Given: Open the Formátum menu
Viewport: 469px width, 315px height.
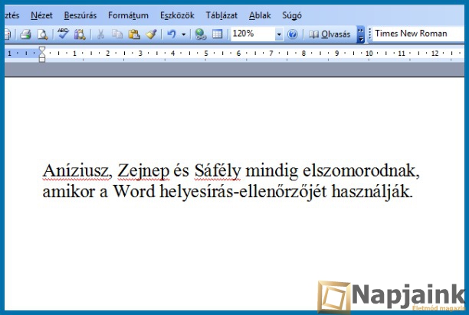Looking at the screenshot, I should pos(128,15).
